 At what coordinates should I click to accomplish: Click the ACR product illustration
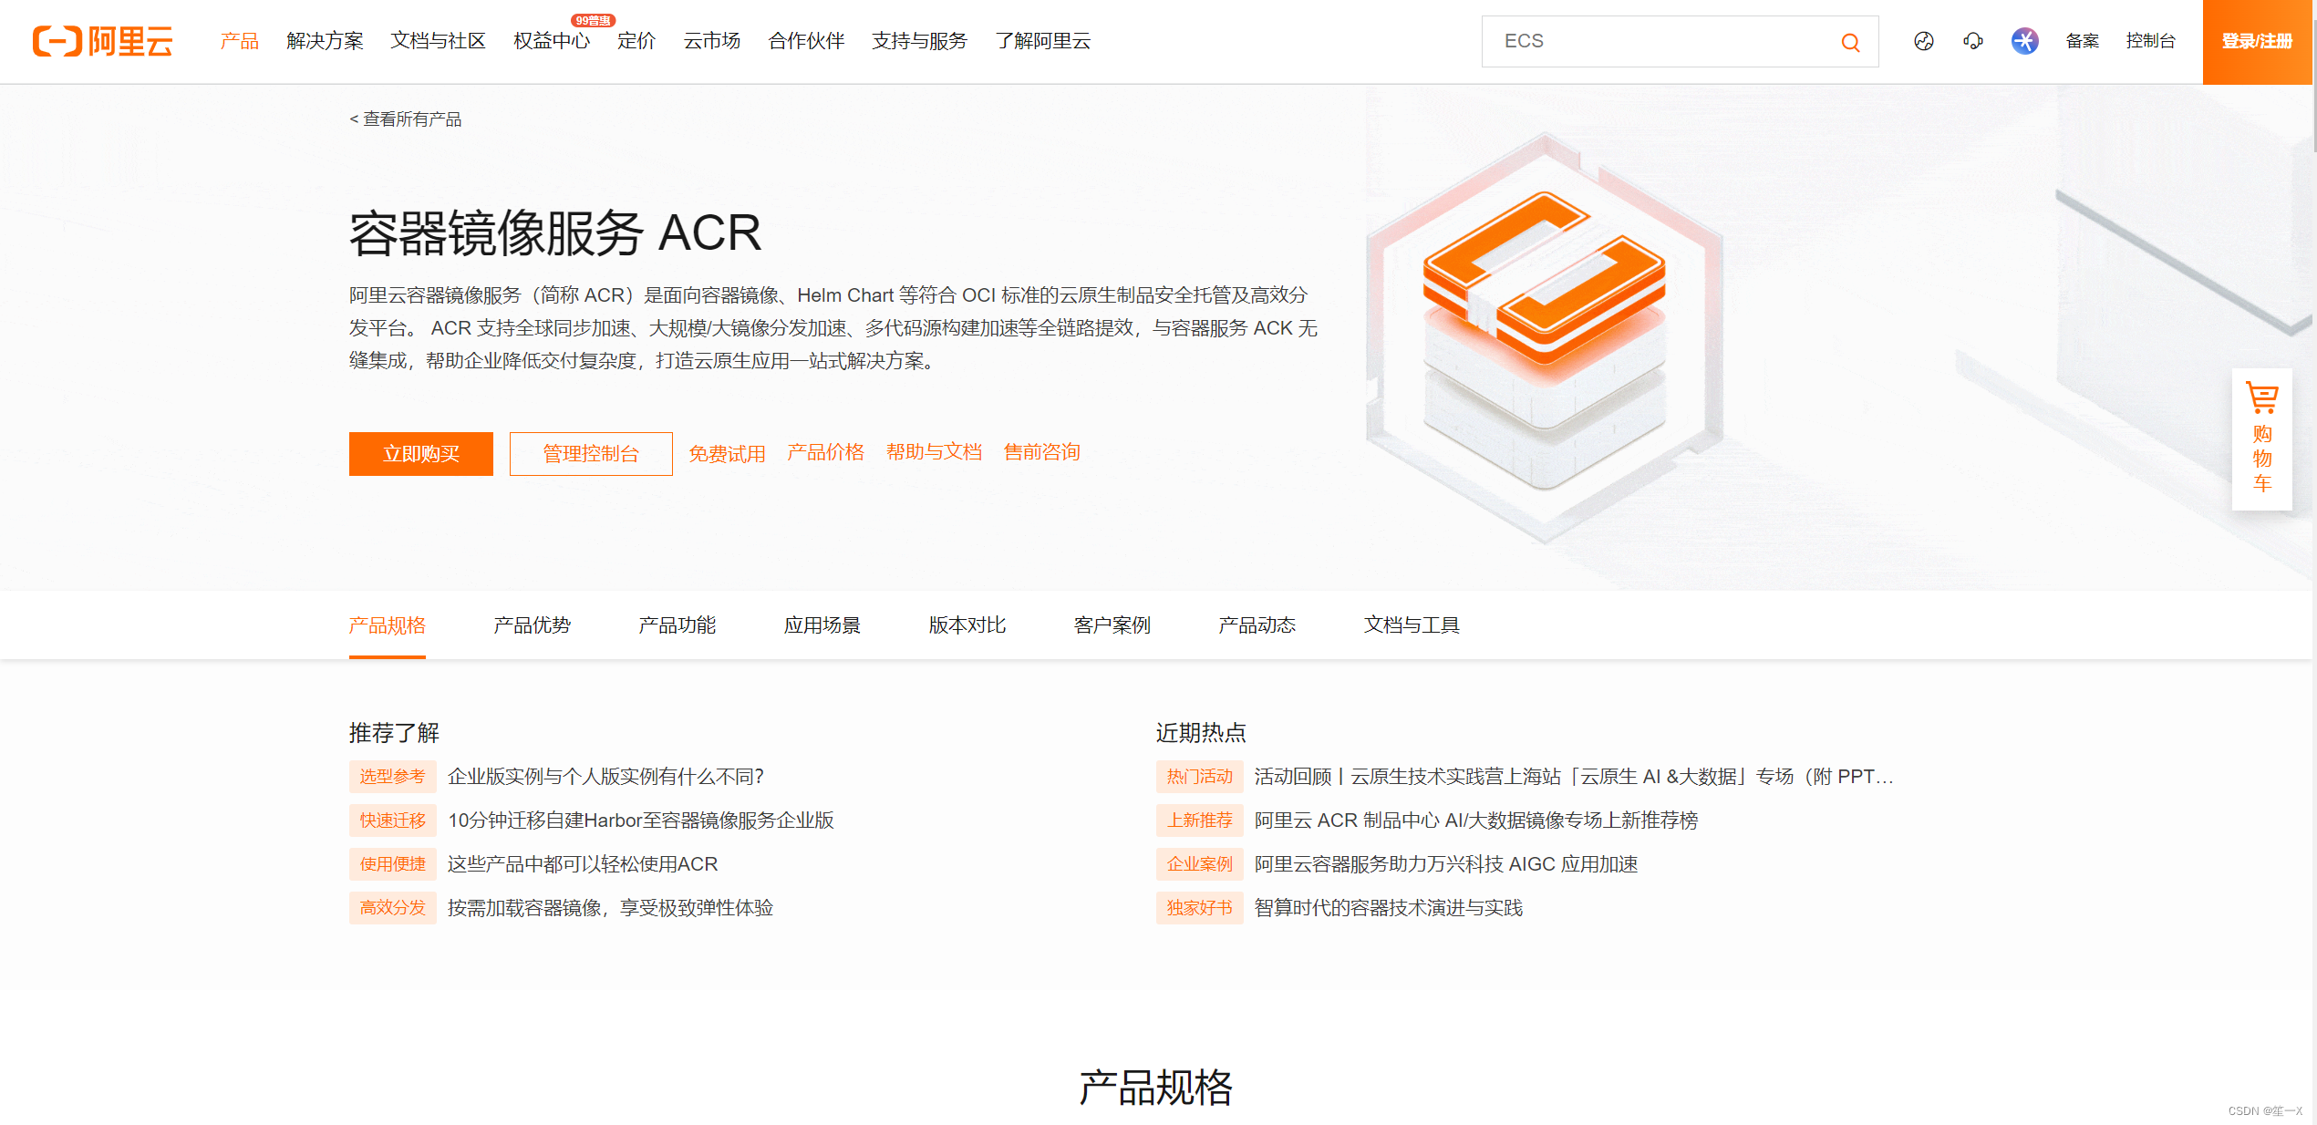[x=1545, y=337]
